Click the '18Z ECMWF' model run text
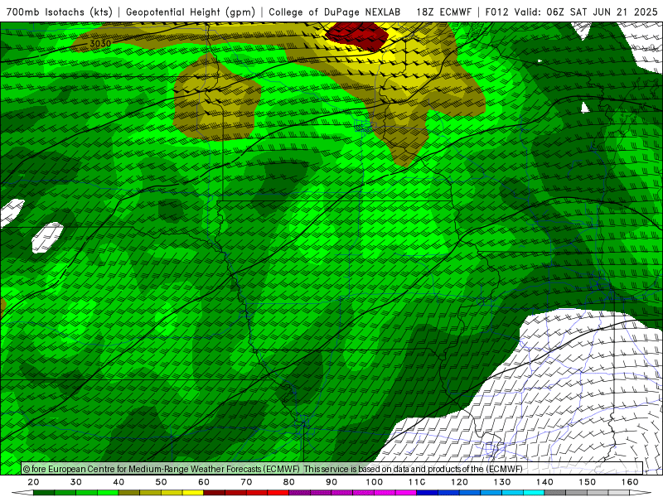 [x=443, y=12]
